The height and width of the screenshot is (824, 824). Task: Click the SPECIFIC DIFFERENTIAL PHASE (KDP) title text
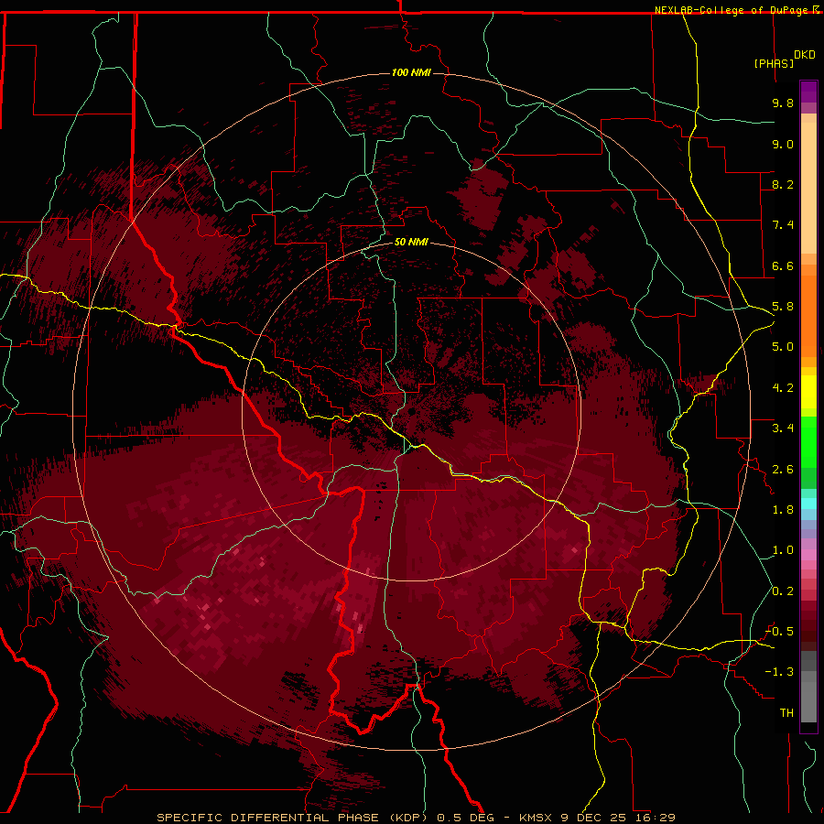point(293,818)
